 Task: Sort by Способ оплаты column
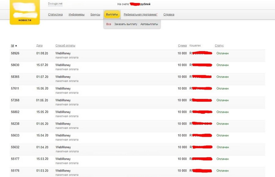65,45
